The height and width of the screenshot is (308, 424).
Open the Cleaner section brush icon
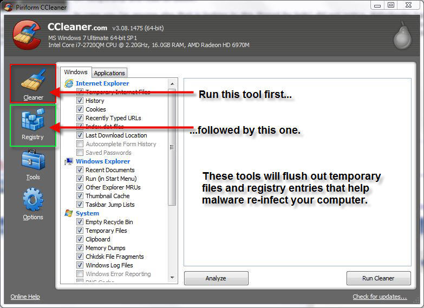[33, 80]
